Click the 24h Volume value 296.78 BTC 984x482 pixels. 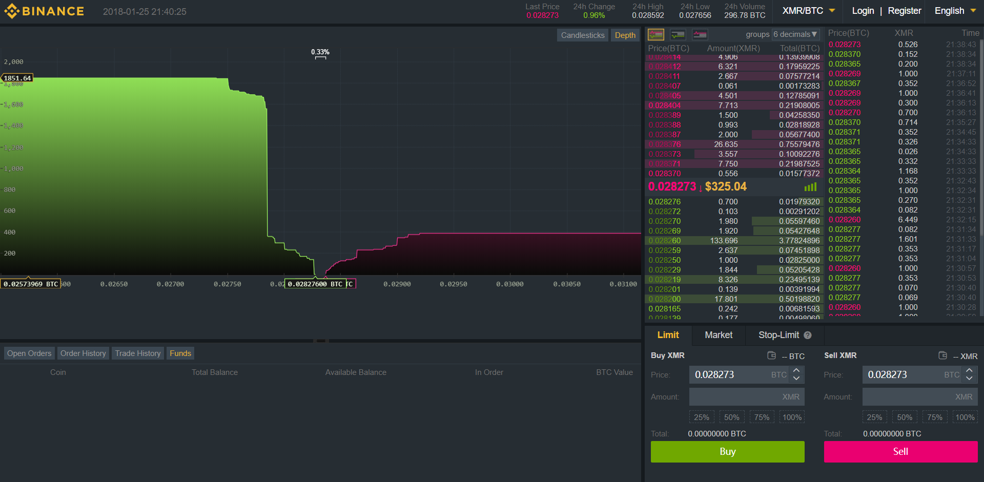pos(745,15)
